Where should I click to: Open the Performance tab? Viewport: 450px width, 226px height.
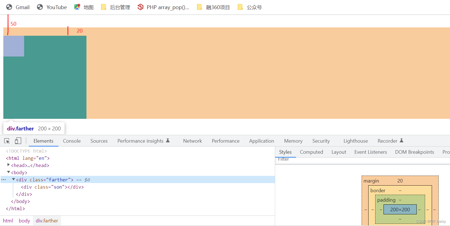(x=226, y=141)
